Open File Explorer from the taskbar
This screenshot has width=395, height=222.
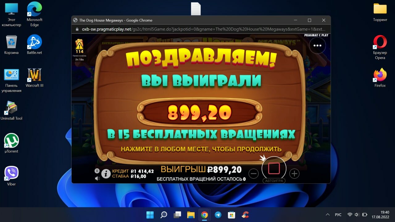click(191, 215)
